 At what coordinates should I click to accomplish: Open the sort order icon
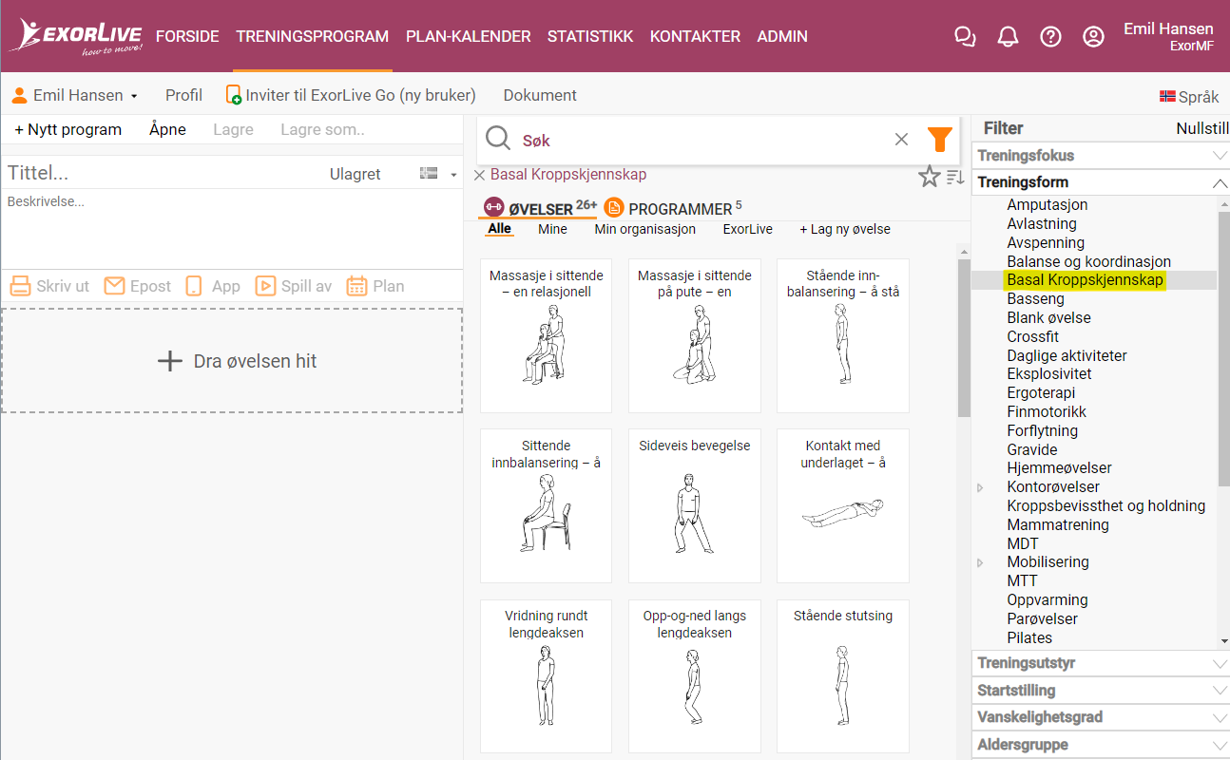[955, 177]
